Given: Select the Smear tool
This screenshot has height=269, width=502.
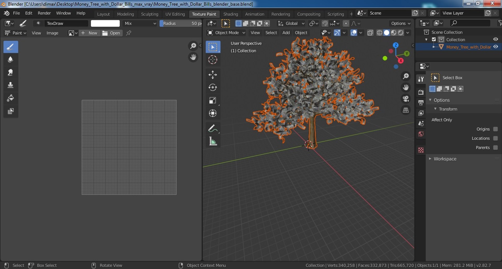Looking at the screenshot, I should pos(11,72).
